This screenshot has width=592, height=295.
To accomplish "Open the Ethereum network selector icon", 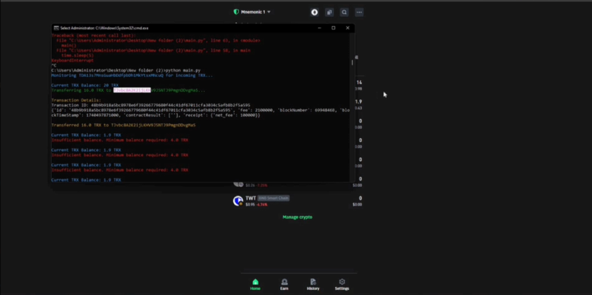I will click(314, 13).
